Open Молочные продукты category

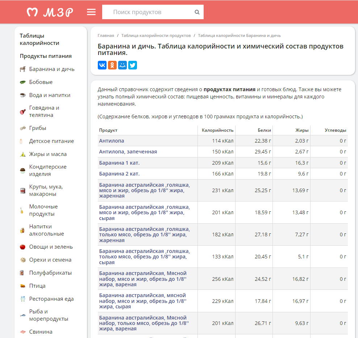(43, 210)
